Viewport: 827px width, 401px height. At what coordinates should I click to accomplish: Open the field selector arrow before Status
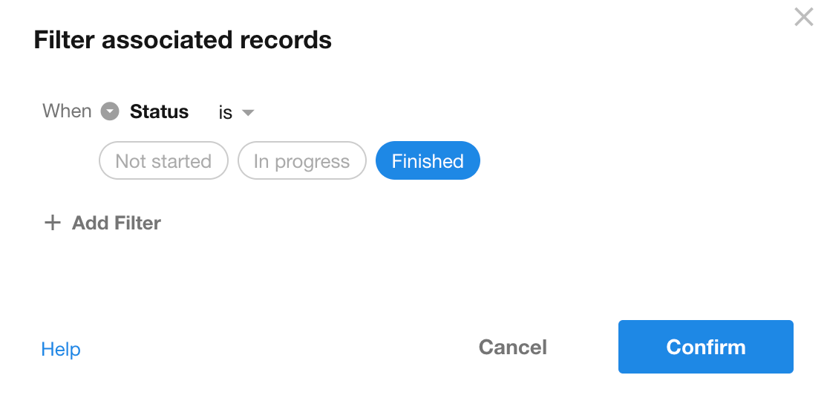pos(110,111)
